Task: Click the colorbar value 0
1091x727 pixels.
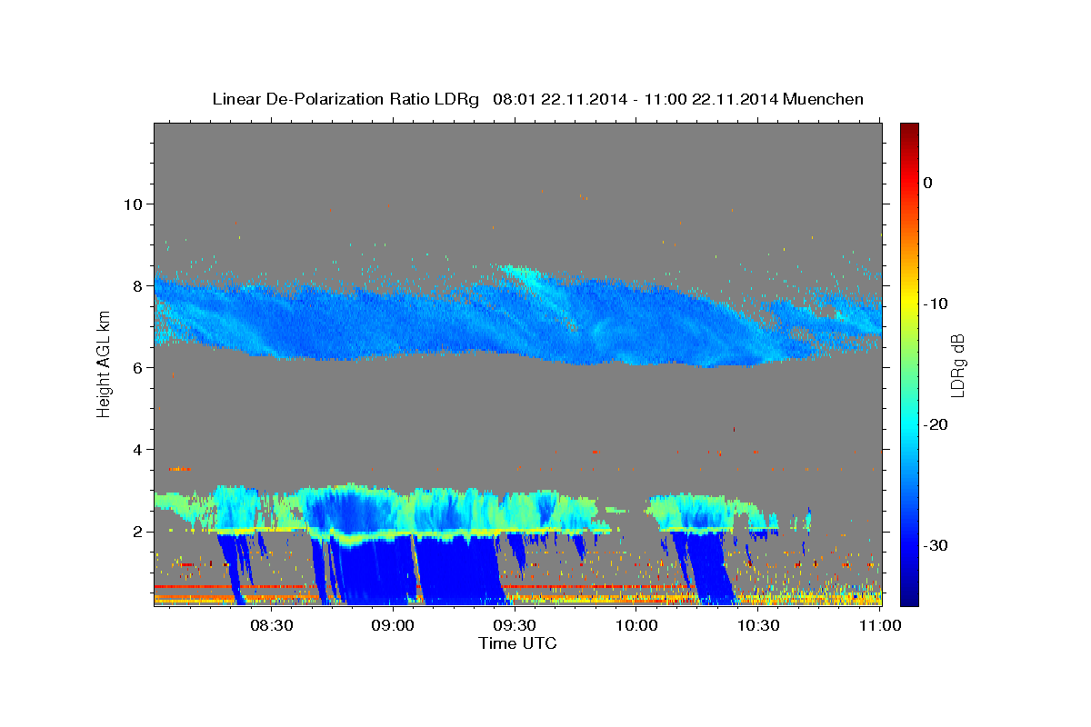Action: [928, 183]
